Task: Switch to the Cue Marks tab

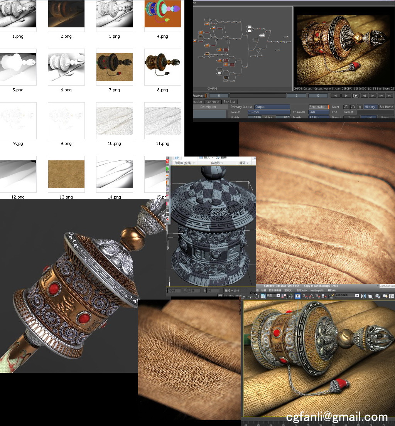Action: [x=213, y=102]
